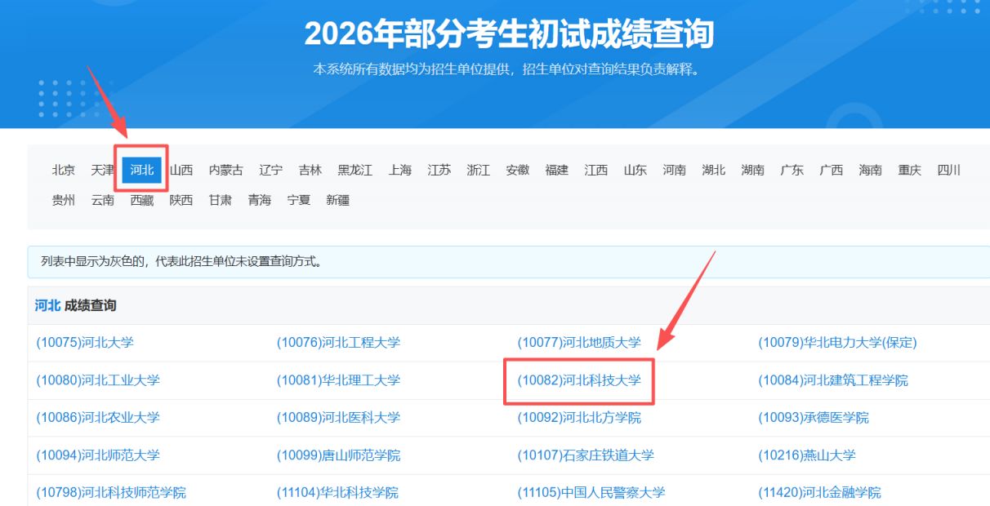This screenshot has width=990, height=506.
Task: Open (10084)河北建筑工程学院 link
Action: point(833,380)
